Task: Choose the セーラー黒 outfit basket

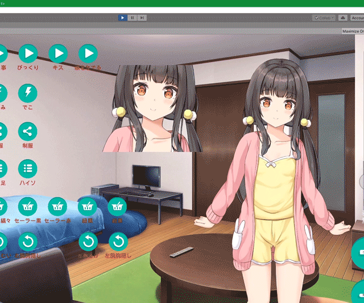Action: pos(28,207)
